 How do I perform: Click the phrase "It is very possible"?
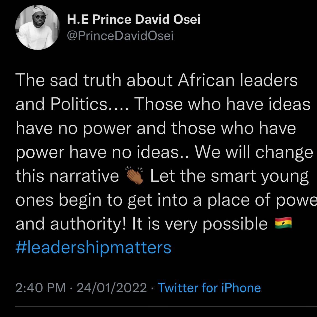click(199, 224)
